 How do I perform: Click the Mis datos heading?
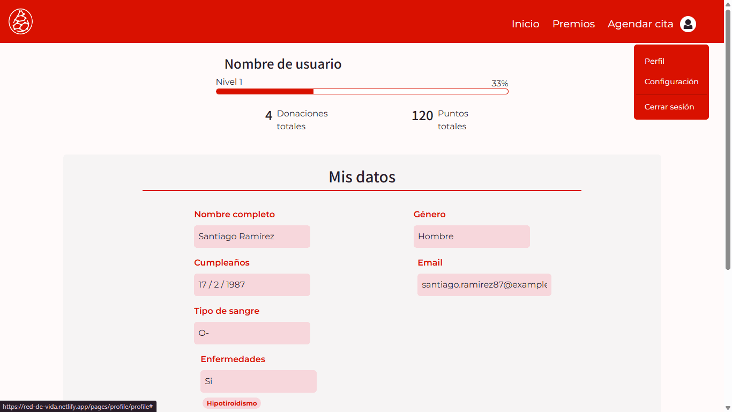pos(362,177)
